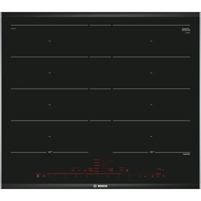Tap the childproof lock symbol beside power

[x=44, y=176]
